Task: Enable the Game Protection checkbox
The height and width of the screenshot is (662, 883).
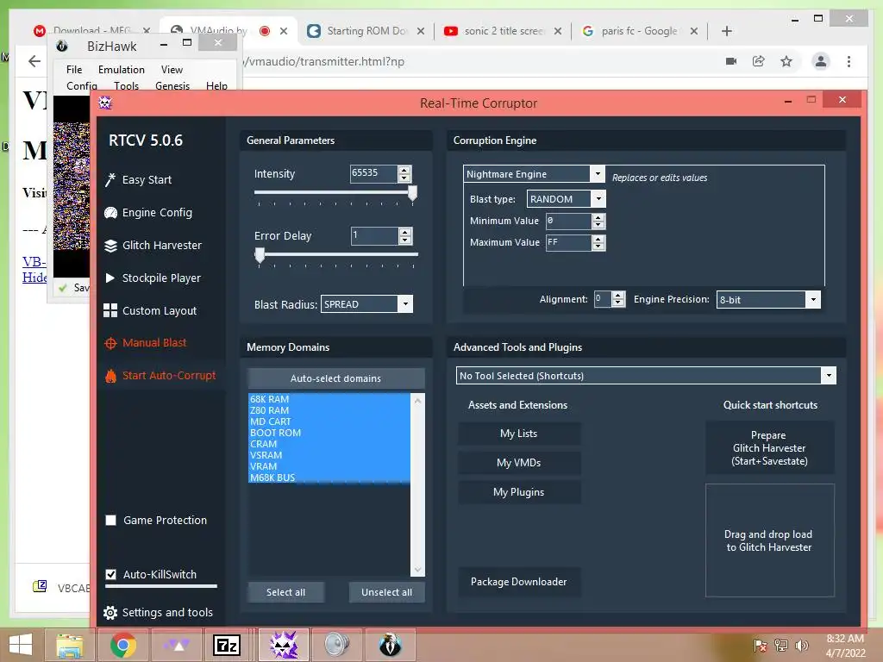Action: pyautogui.click(x=111, y=520)
